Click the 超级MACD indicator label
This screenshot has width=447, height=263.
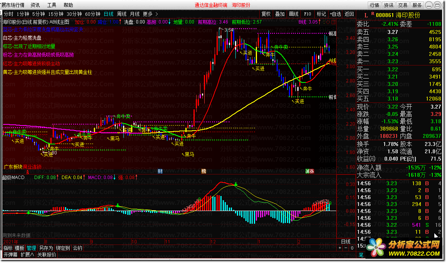(13, 178)
